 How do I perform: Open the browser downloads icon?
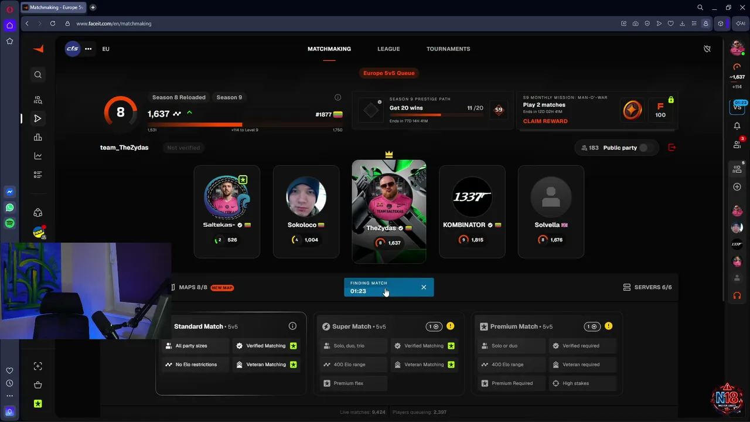tap(683, 23)
